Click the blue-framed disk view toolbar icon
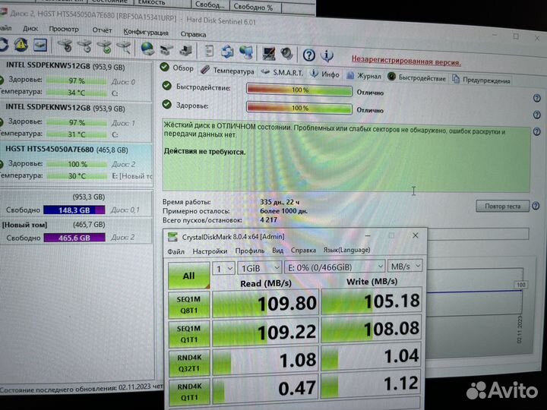 point(40,45)
